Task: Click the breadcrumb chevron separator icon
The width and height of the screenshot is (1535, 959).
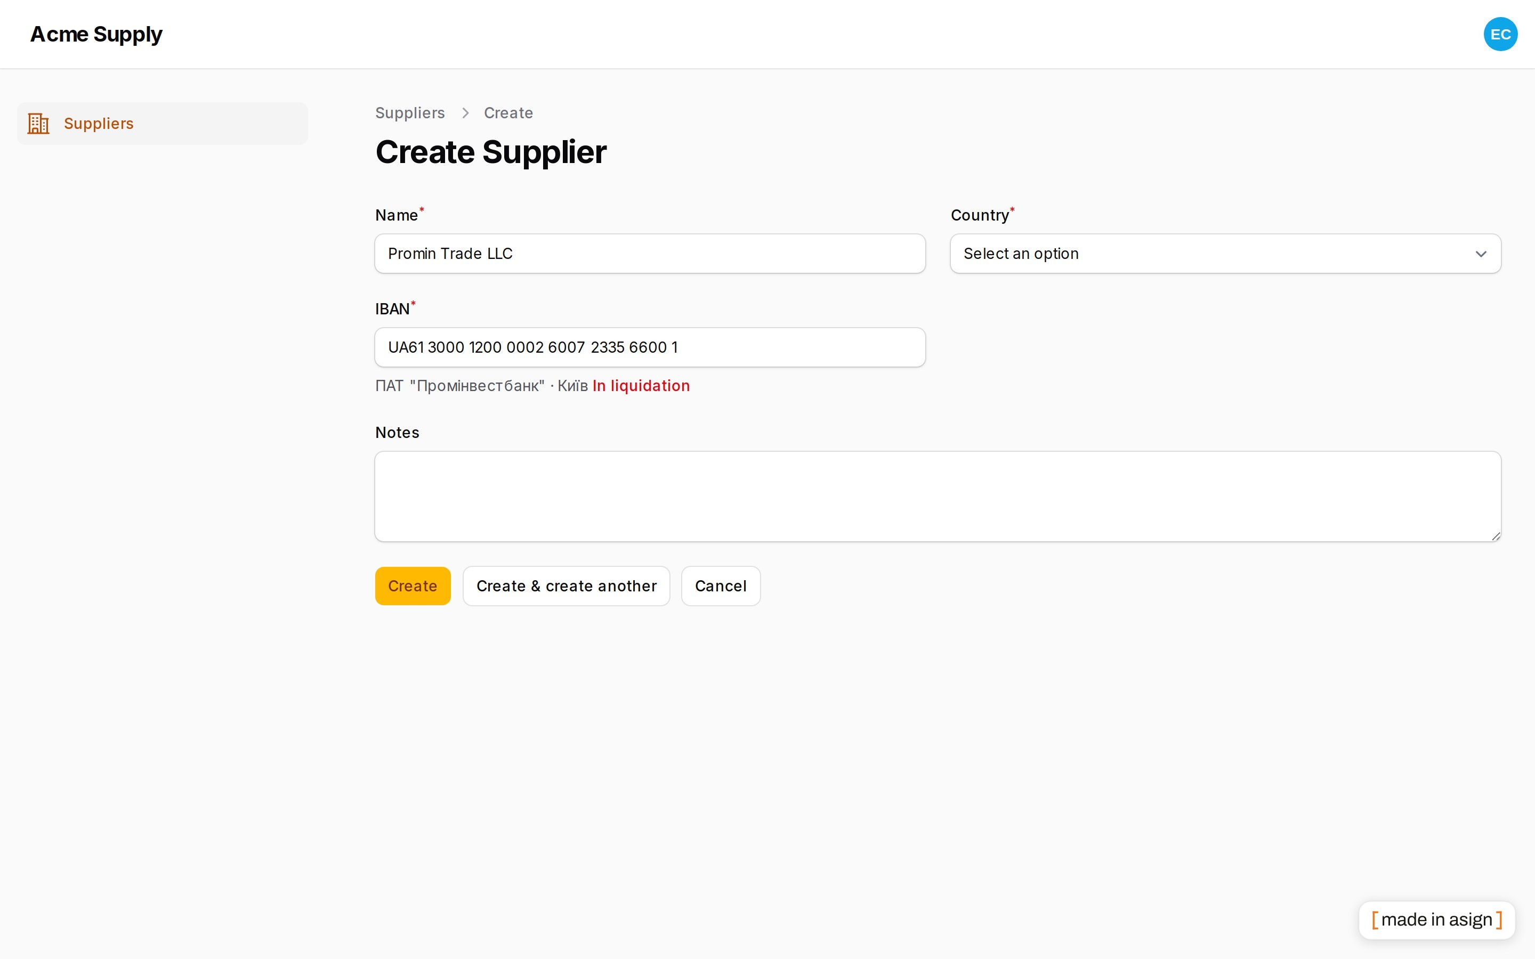Action: pyautogui.click(x=465, y=113)
